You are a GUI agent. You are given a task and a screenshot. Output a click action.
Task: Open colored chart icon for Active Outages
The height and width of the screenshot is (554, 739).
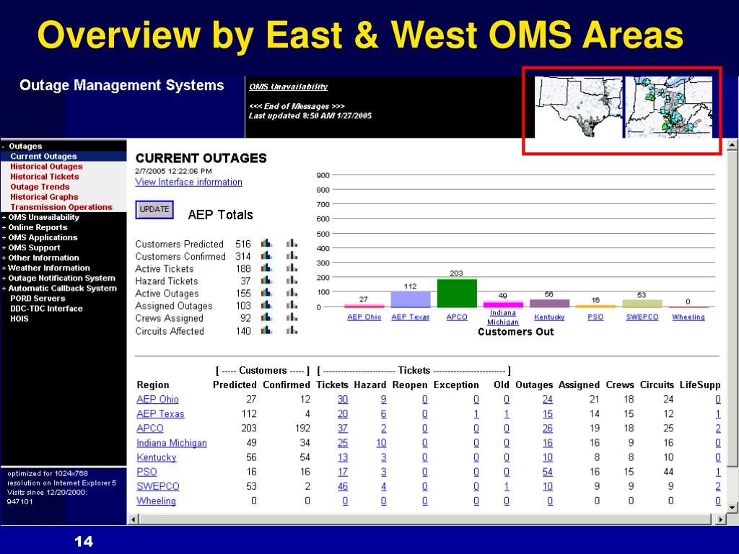click(x=266, y=293)
